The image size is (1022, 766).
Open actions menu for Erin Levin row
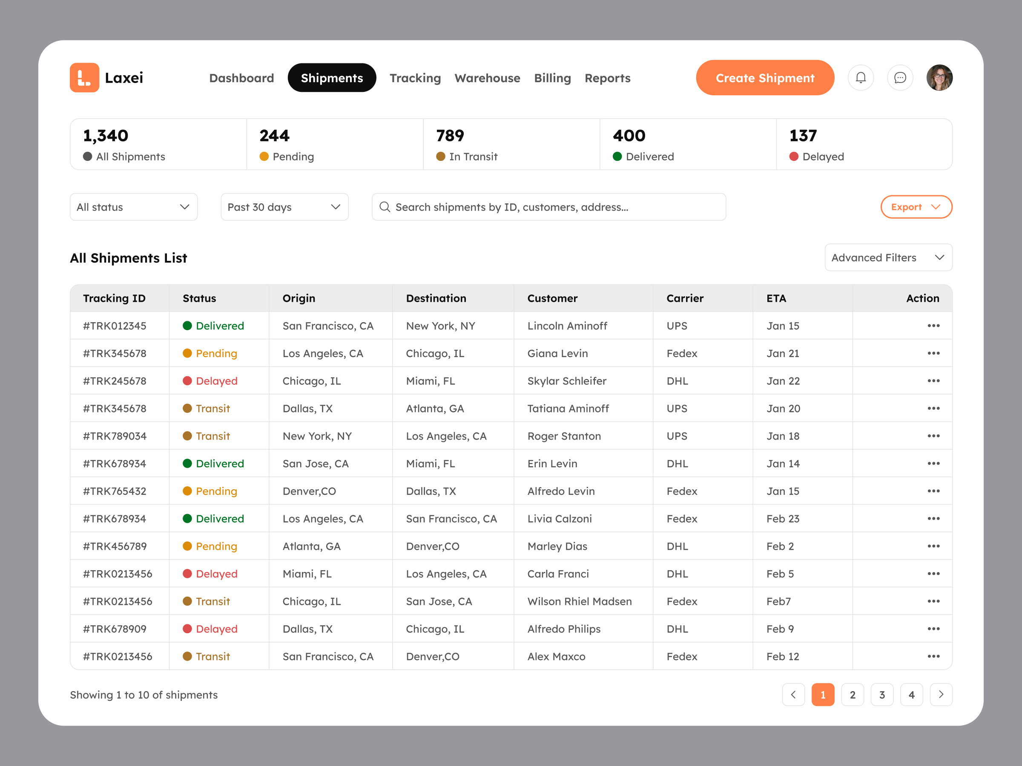(x=933, y=463)
